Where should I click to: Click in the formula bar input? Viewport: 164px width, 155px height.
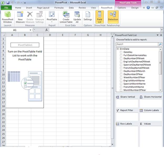click(105, 30)
